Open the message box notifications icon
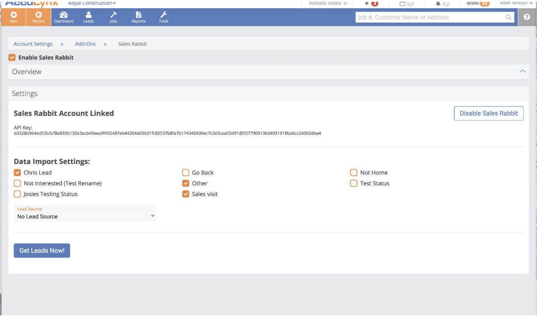Screen dimensions: 538x317 coord(406,4)
